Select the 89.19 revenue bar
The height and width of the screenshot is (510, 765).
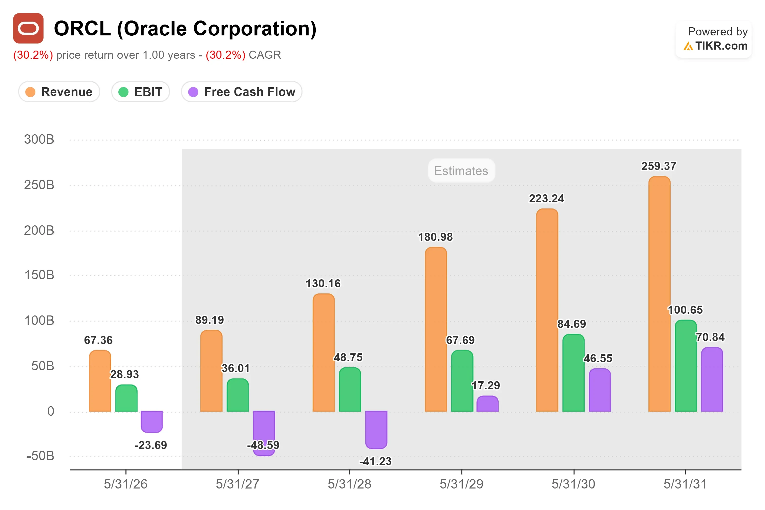click(x=211, y=371)
